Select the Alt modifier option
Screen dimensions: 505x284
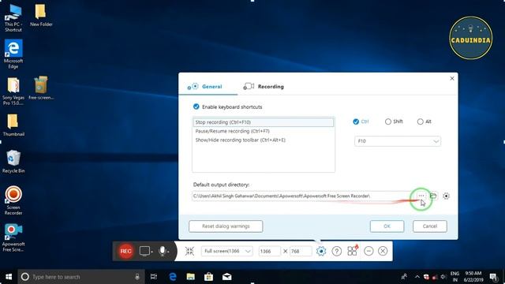pyautogui.click(x=421, y=121)
